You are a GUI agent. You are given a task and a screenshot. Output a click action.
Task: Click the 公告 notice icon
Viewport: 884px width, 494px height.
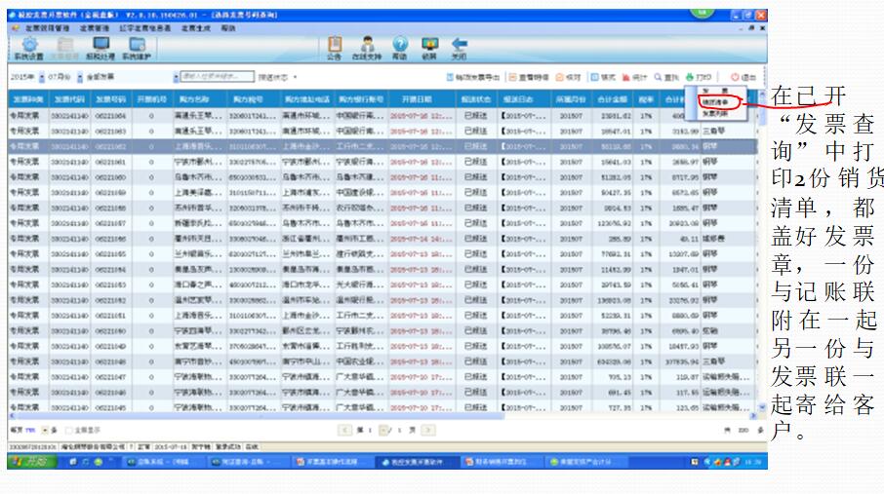(x=335, y=48)
